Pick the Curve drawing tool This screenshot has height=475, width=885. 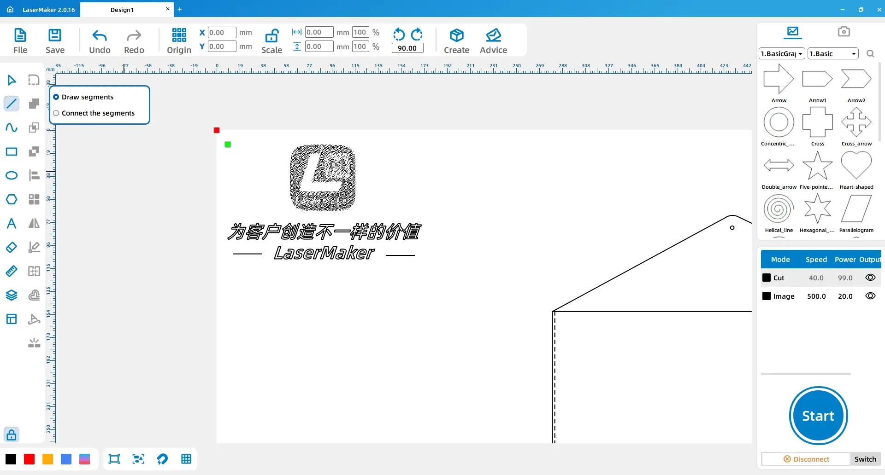12,127
